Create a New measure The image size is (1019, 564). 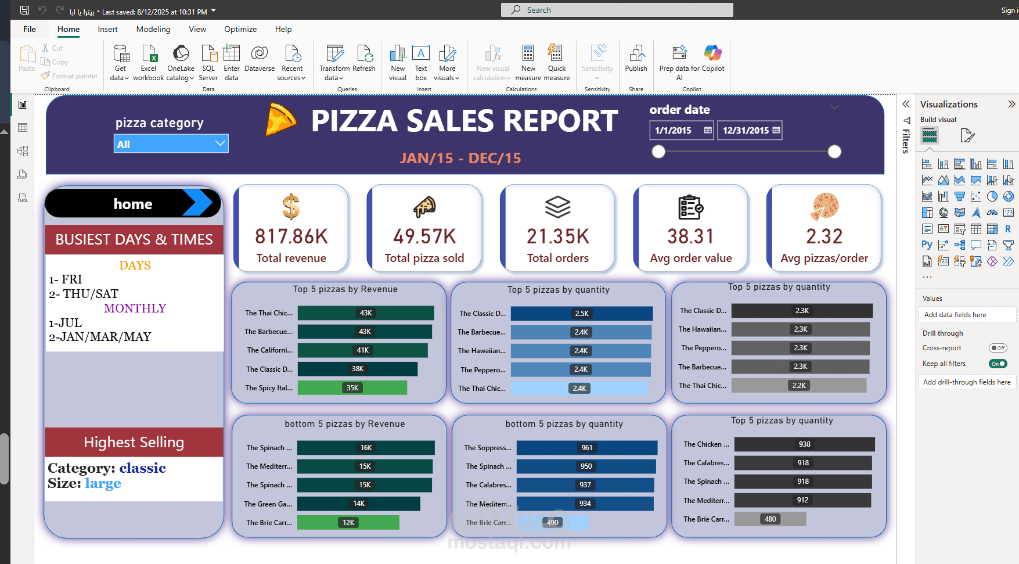528,63
